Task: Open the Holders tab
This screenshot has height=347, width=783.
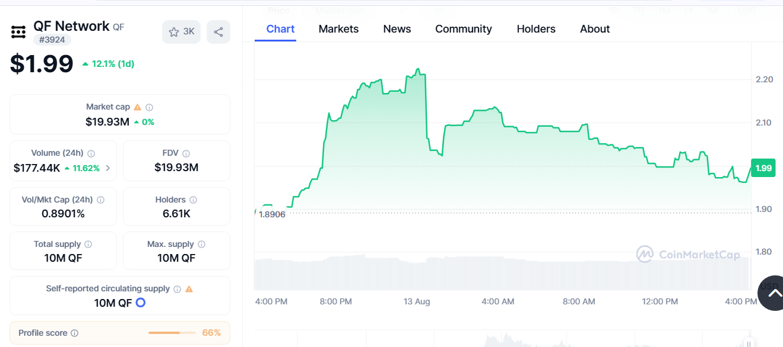Action: click(x=536, y=29)
